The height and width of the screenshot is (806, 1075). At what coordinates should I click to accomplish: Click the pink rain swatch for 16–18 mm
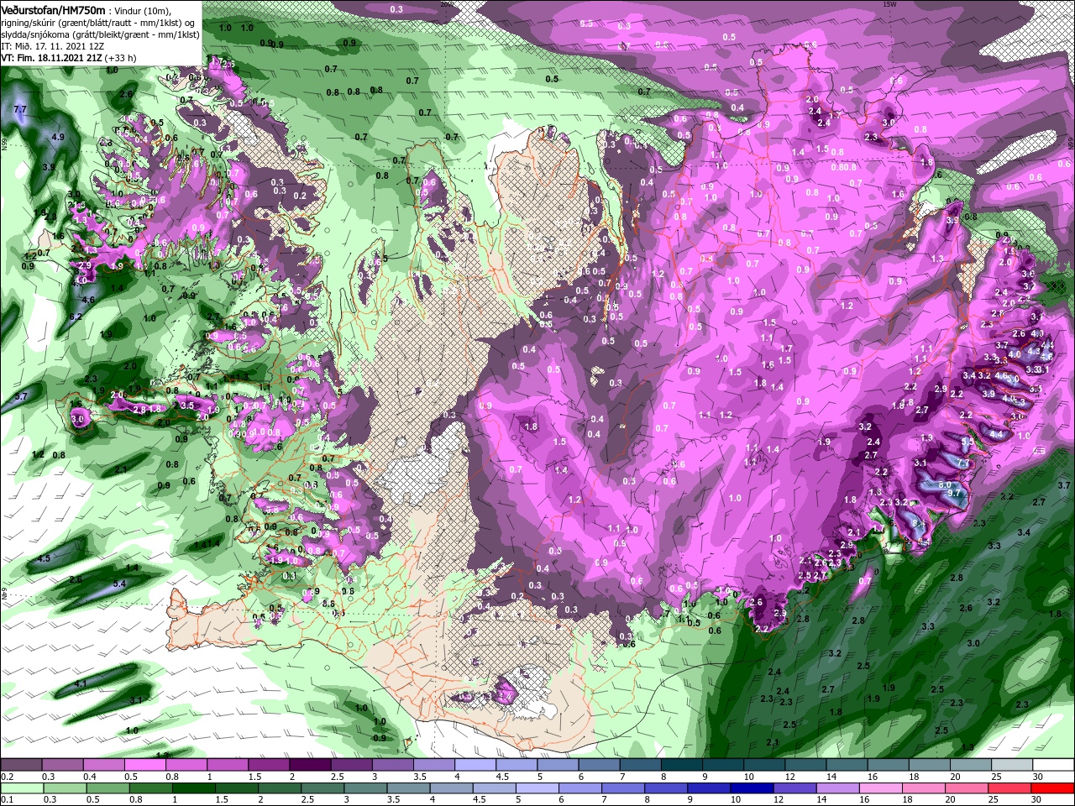click(x=881, y=788)
